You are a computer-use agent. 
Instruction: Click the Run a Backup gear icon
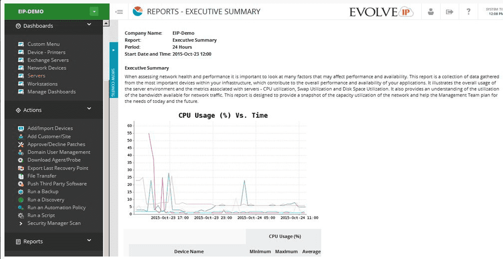20,192
